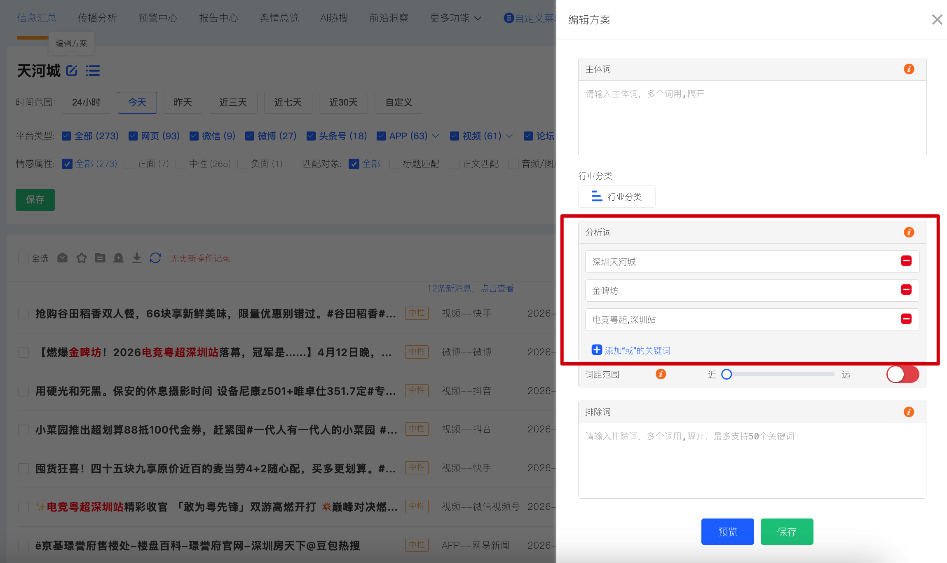Check the 正文匹配 checkbox
947x563 pixels.
[454, 164]
